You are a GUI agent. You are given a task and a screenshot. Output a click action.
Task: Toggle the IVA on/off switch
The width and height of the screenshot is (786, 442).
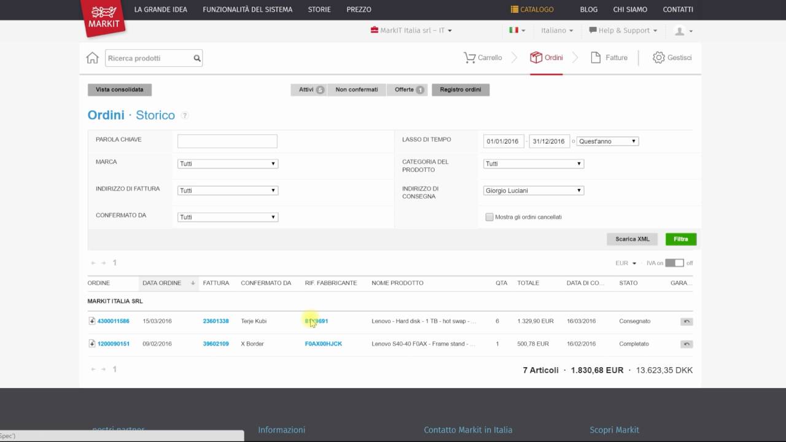pos(674,263)
